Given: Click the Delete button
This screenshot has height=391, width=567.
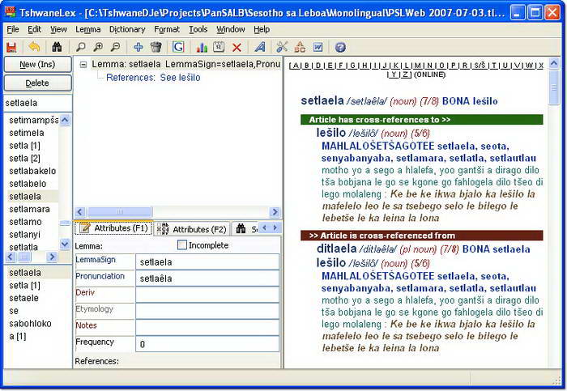Looking at the screenshot, I should tap(37, 83).
